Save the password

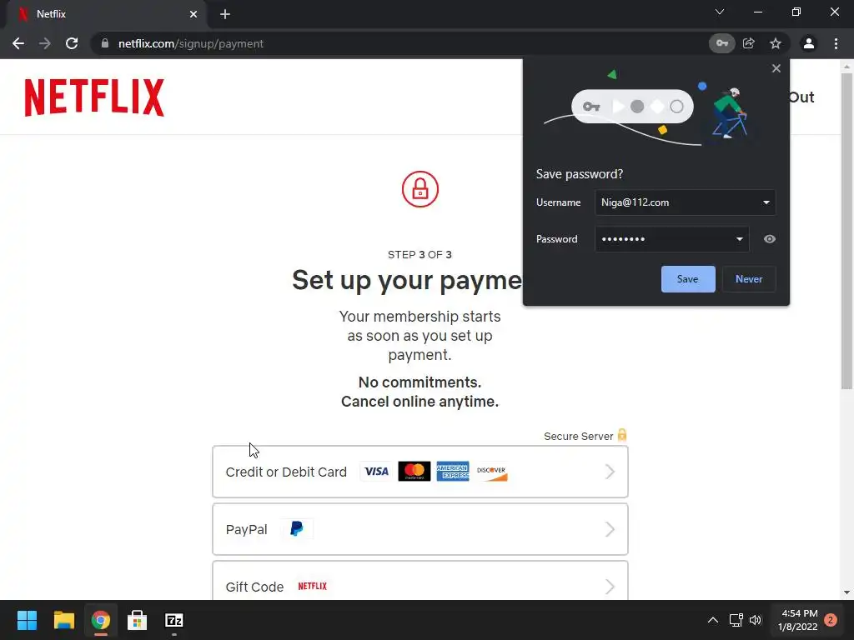[688, 278]
